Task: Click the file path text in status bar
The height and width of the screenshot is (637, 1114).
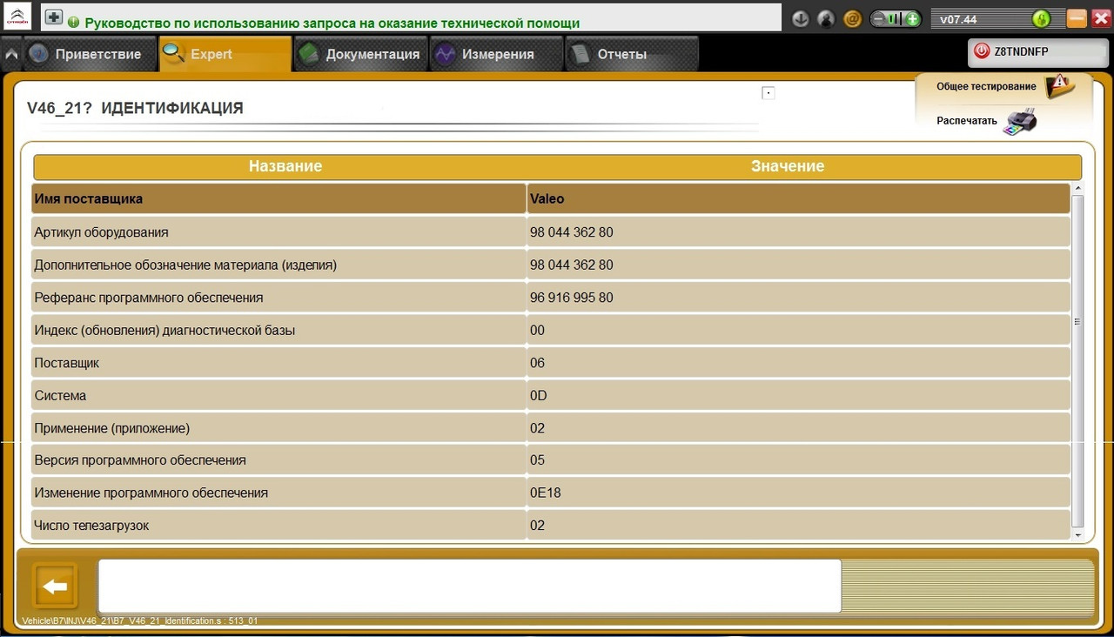Action: pyautogui.click(x=139, y=621)
